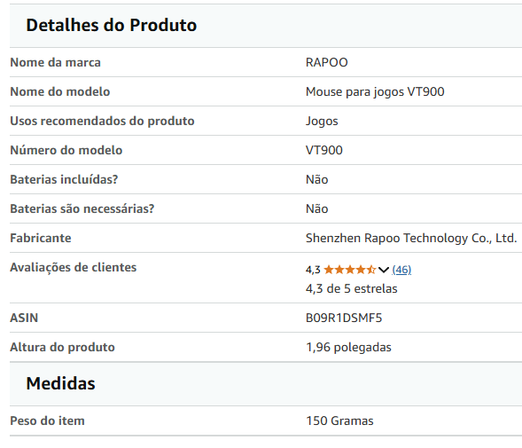This screenshot has height=448, width=522.
Task: Click the 'Peso do item' label
Action: coord(47,420)
